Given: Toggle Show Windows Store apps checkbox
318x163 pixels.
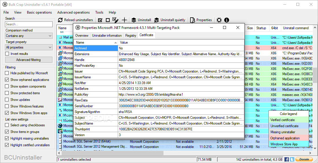Looking at the screenshot, I should click(7, 113).
